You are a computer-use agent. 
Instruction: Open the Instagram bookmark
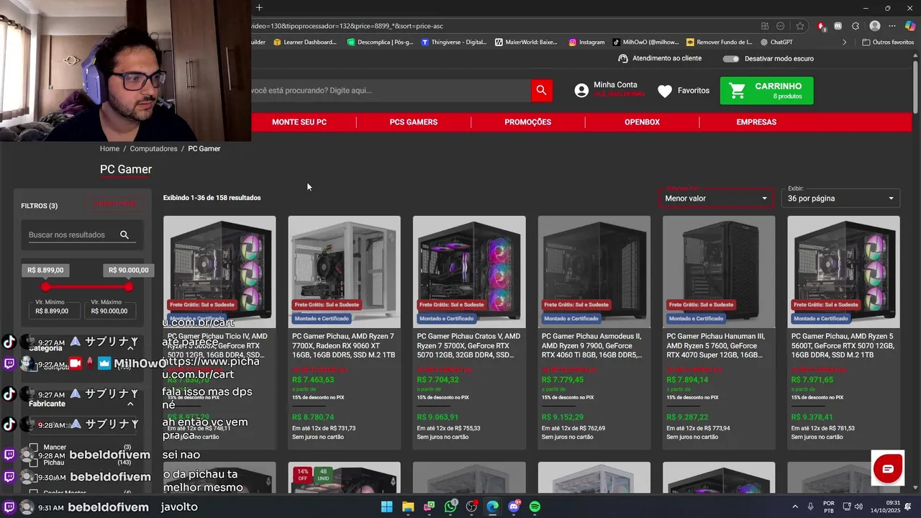(x=586, y=42)
